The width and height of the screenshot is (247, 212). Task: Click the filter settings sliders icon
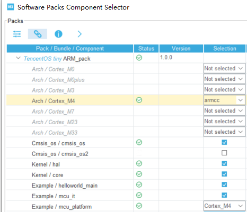pyautogui.click(x=17, y=34)
